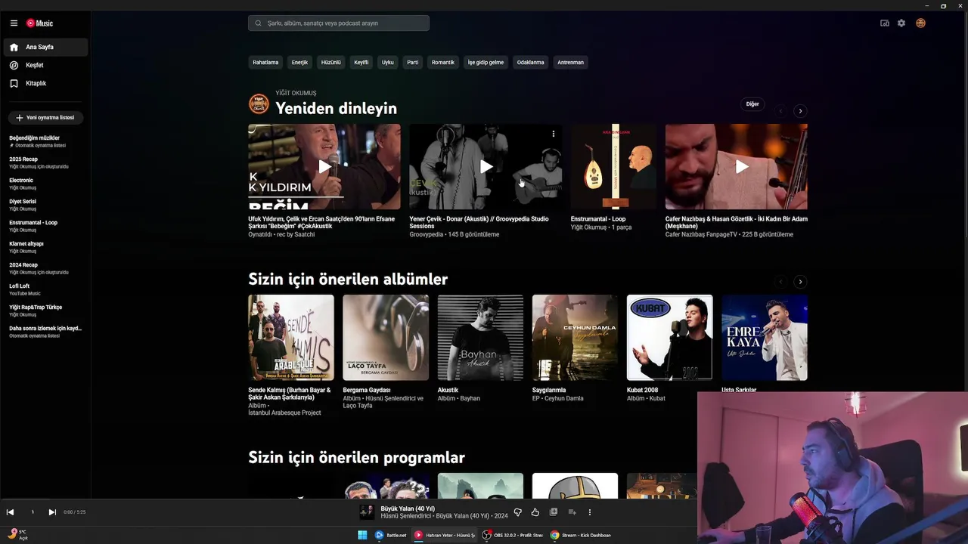The image size is (968, 544).
Task: Open the Windows Start button
Action: pyautogui.click(x=362, y=535)
